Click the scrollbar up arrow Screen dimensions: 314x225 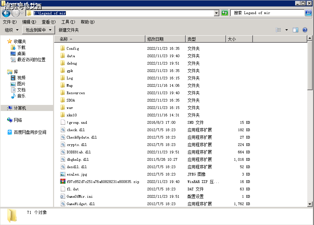(x=310, y=38)
